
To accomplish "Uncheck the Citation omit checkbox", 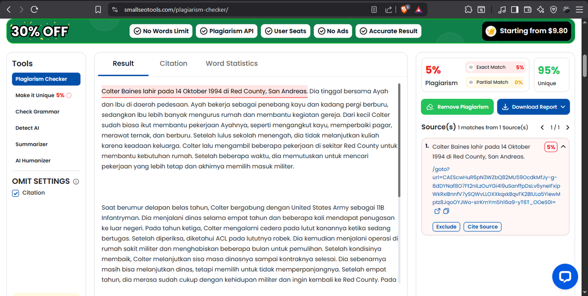I will (x=16, y=193).
